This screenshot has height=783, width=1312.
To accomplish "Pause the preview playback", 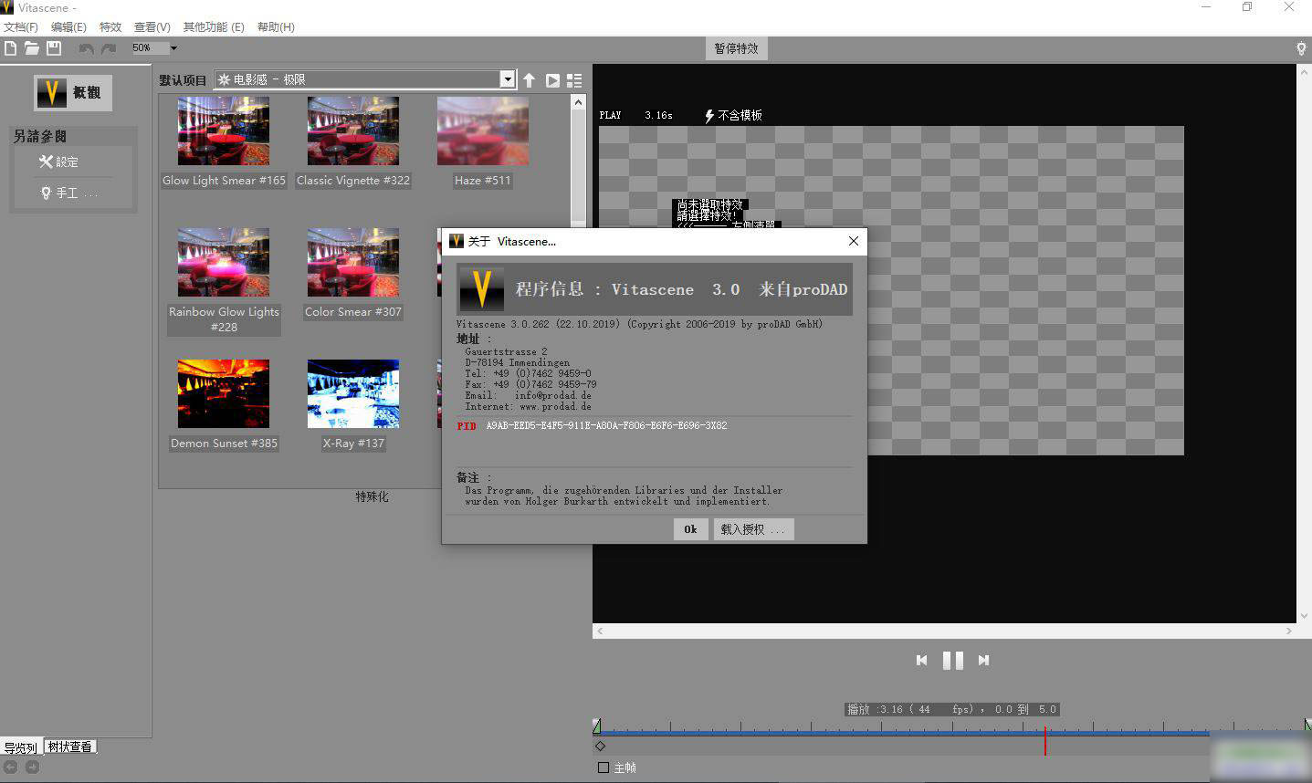I will (952, 660).
